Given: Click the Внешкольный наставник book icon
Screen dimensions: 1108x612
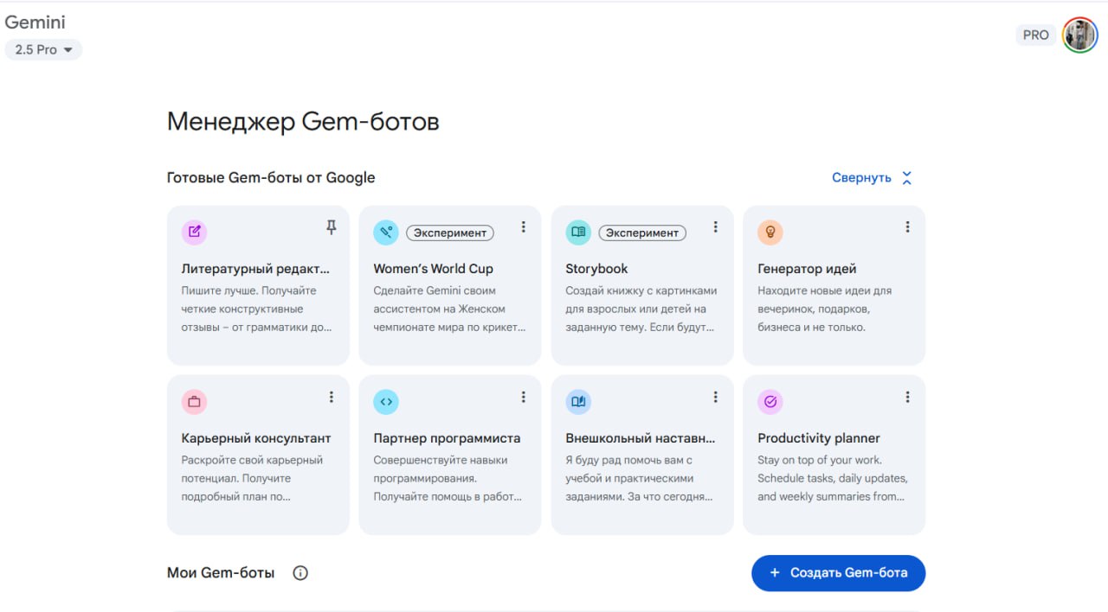Looking at the screenshot, I should [x=578, y=401].
